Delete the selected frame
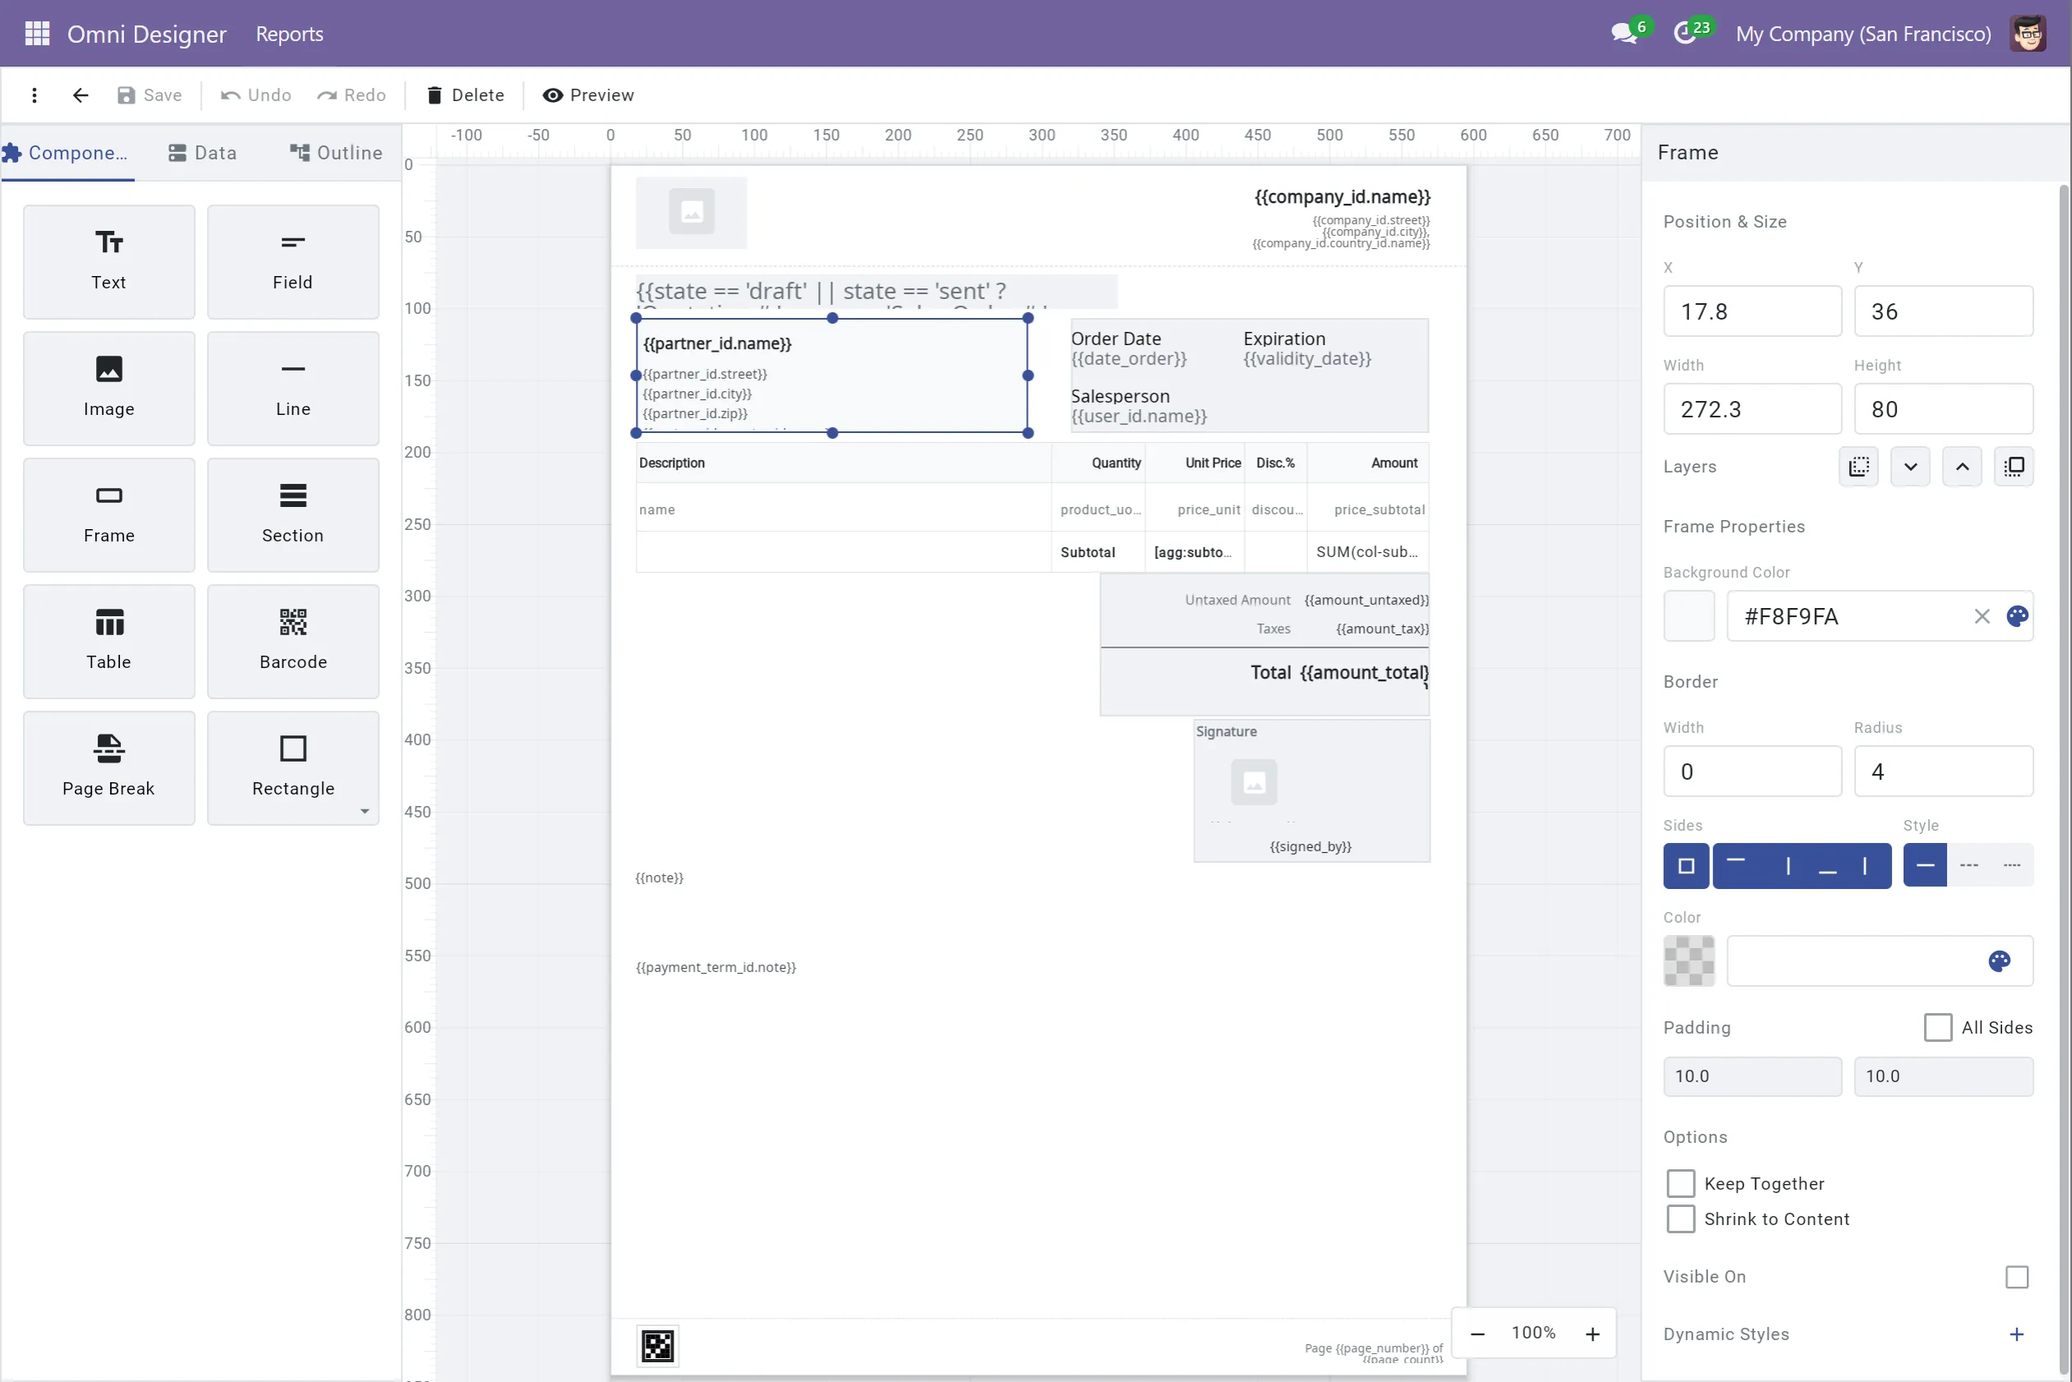Image resolution: width=2072 pixels, height=1382 pixels. click(x=464, y=95)
